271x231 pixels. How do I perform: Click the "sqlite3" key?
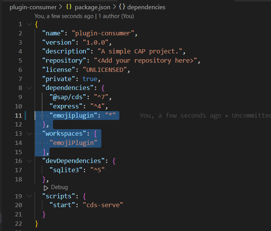click(x=66, y=170)
